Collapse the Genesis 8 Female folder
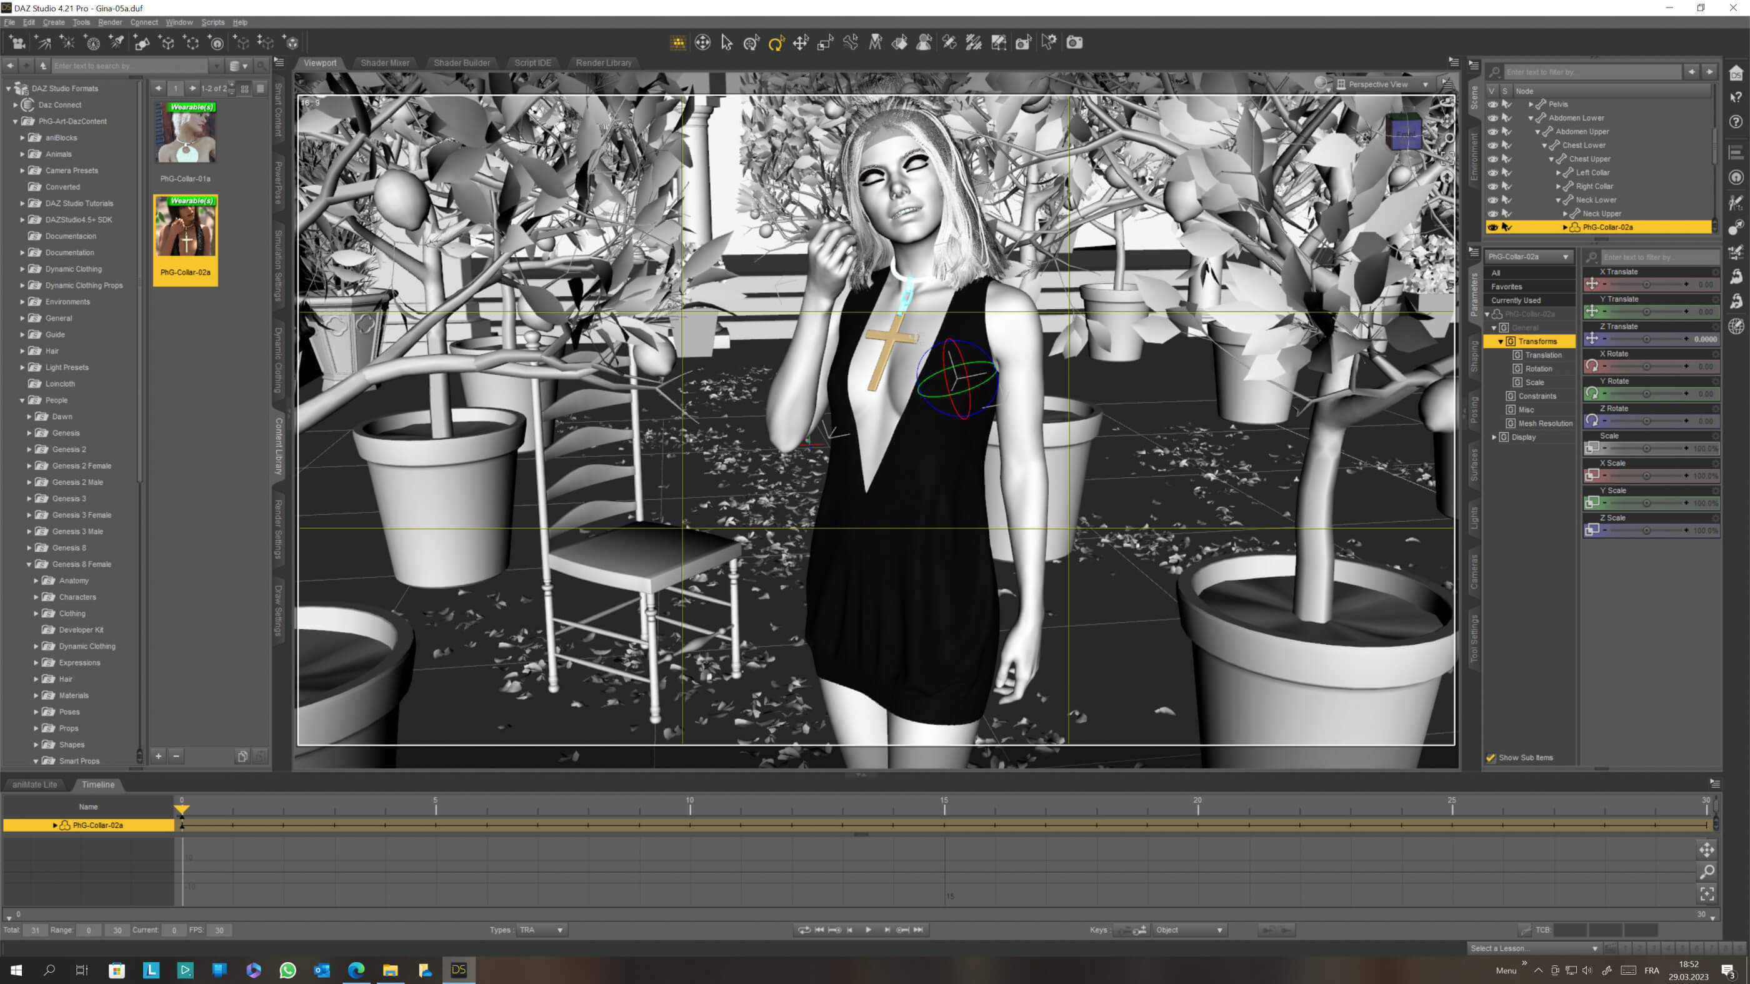The image size is (1750, 984). [x=29, y=564]
